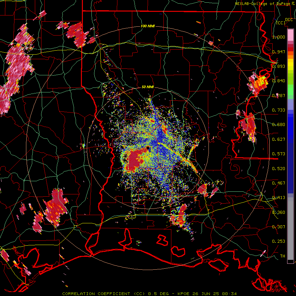296x296 pixels.
Task: Click the 0.680 scale value
Action: (279, 125)
